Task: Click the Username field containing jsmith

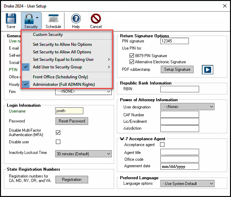Action: [69, 111]
